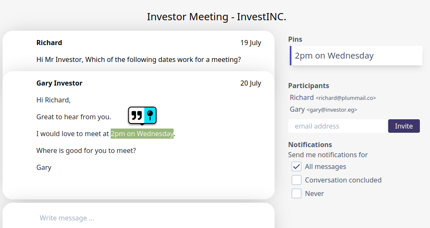
Task: Click the quote icon in the selection popup
Action: tap(136, 115)
